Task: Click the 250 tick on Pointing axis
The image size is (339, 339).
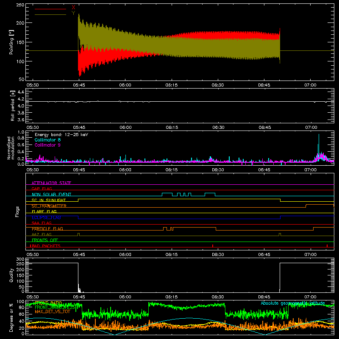Action: point(20,5)
